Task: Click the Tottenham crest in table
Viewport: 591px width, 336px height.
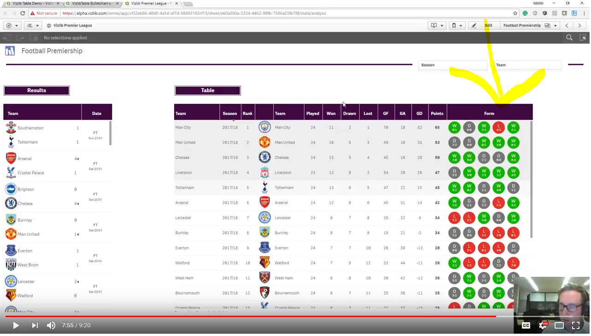Action: click(x=264, y=188)
